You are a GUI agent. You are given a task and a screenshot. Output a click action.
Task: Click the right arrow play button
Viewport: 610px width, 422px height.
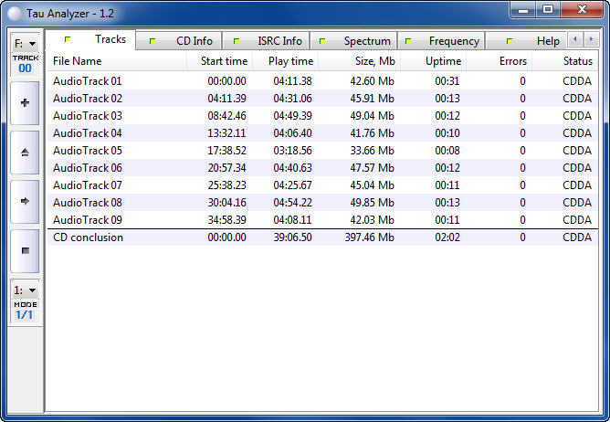[x=25, y=201]
